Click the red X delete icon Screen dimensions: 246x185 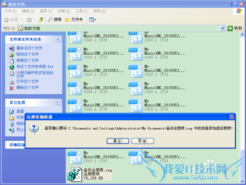[12, 88]
